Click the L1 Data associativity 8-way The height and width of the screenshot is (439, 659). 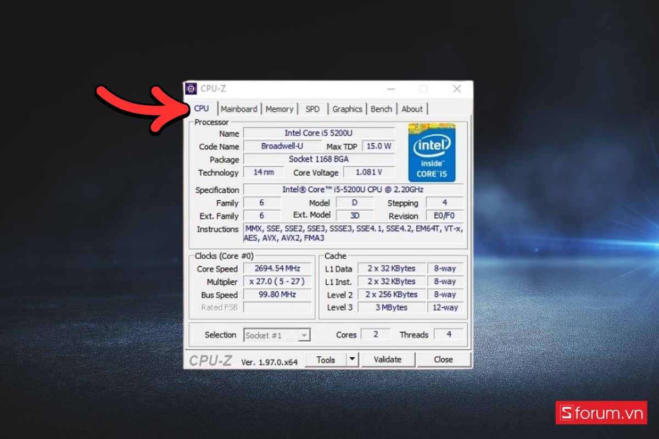pyautogui.click(x=445, y=269)
